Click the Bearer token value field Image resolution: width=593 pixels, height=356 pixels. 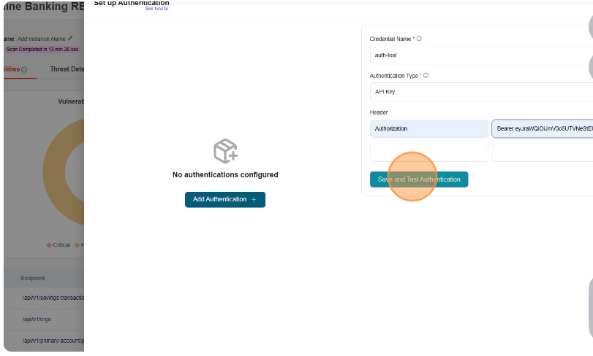(542, 128)
